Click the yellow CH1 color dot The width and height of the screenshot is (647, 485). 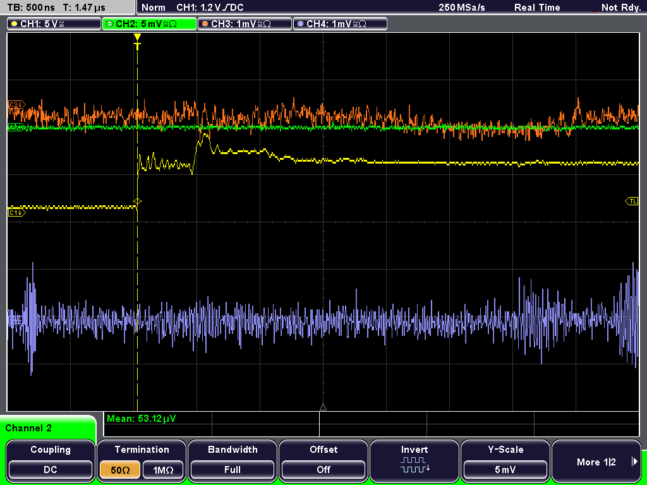14,24
